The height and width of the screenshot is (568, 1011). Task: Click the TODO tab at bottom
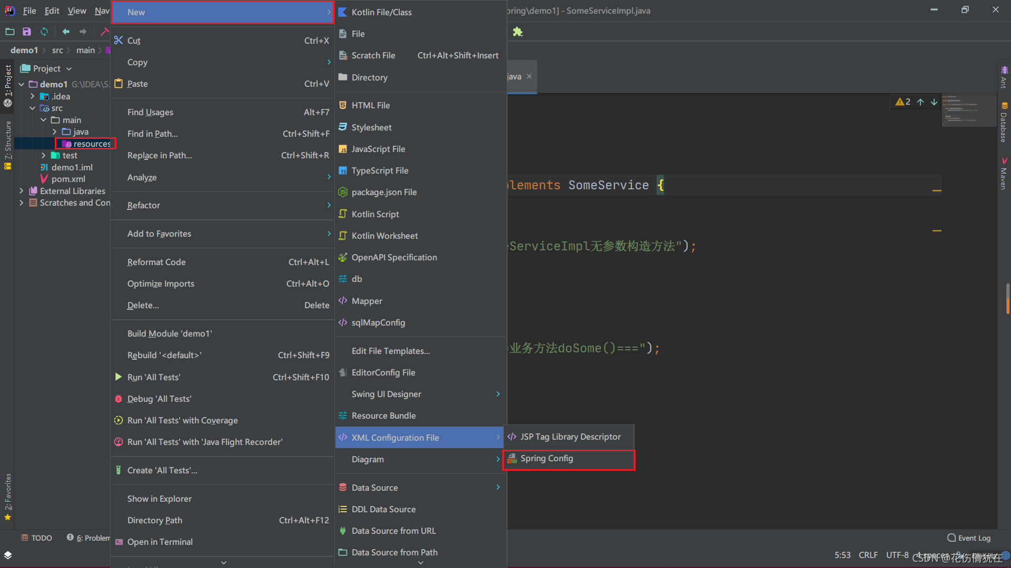tap(37, 537)
